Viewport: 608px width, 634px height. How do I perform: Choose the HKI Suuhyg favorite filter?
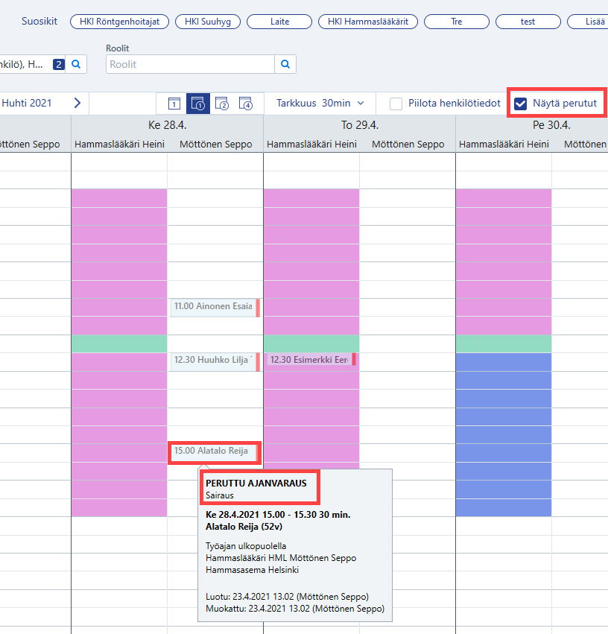[x=208, y=22]
